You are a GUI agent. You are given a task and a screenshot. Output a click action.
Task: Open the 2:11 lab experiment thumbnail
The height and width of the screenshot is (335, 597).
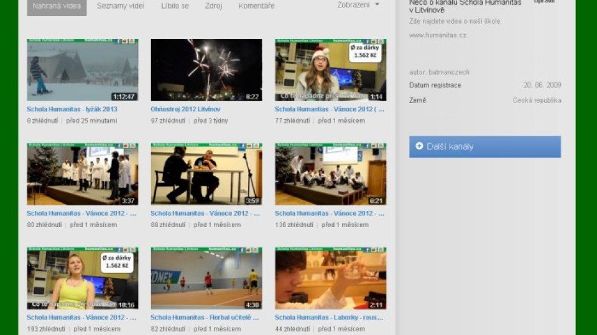click(x=330, y=279)
